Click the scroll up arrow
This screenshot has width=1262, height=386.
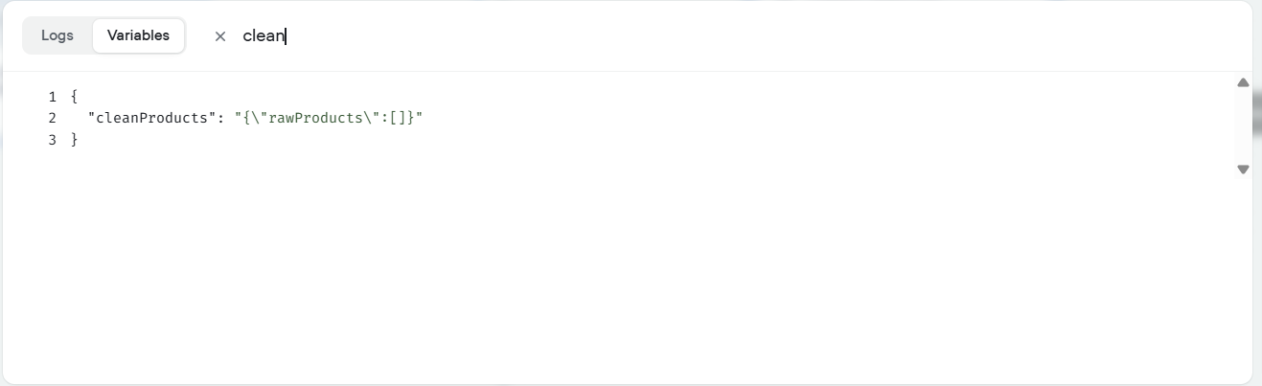pyautogui.click(x=1243, y=83)
